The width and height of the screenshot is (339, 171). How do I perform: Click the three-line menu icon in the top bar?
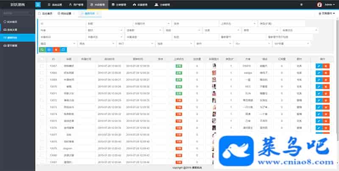pos(301,5)
